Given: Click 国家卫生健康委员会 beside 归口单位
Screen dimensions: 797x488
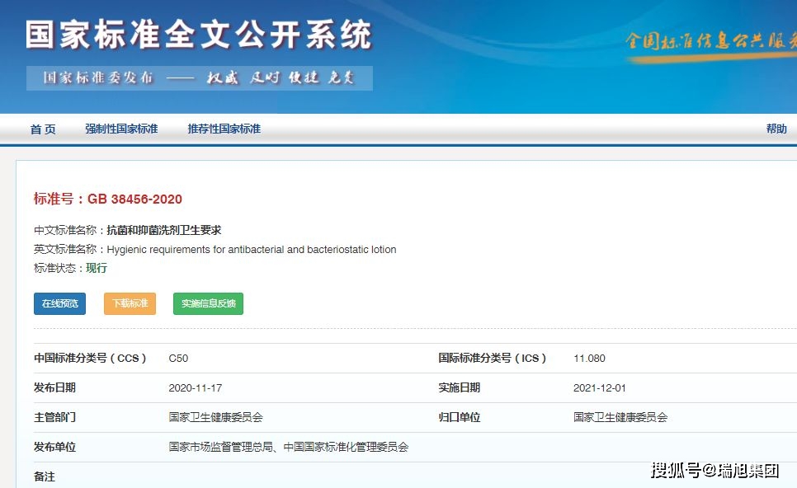Looking at the screenshot, I should click(x=620, y=417).
